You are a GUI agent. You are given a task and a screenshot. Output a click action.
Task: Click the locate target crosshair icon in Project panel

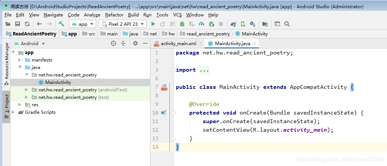(113, 43)
